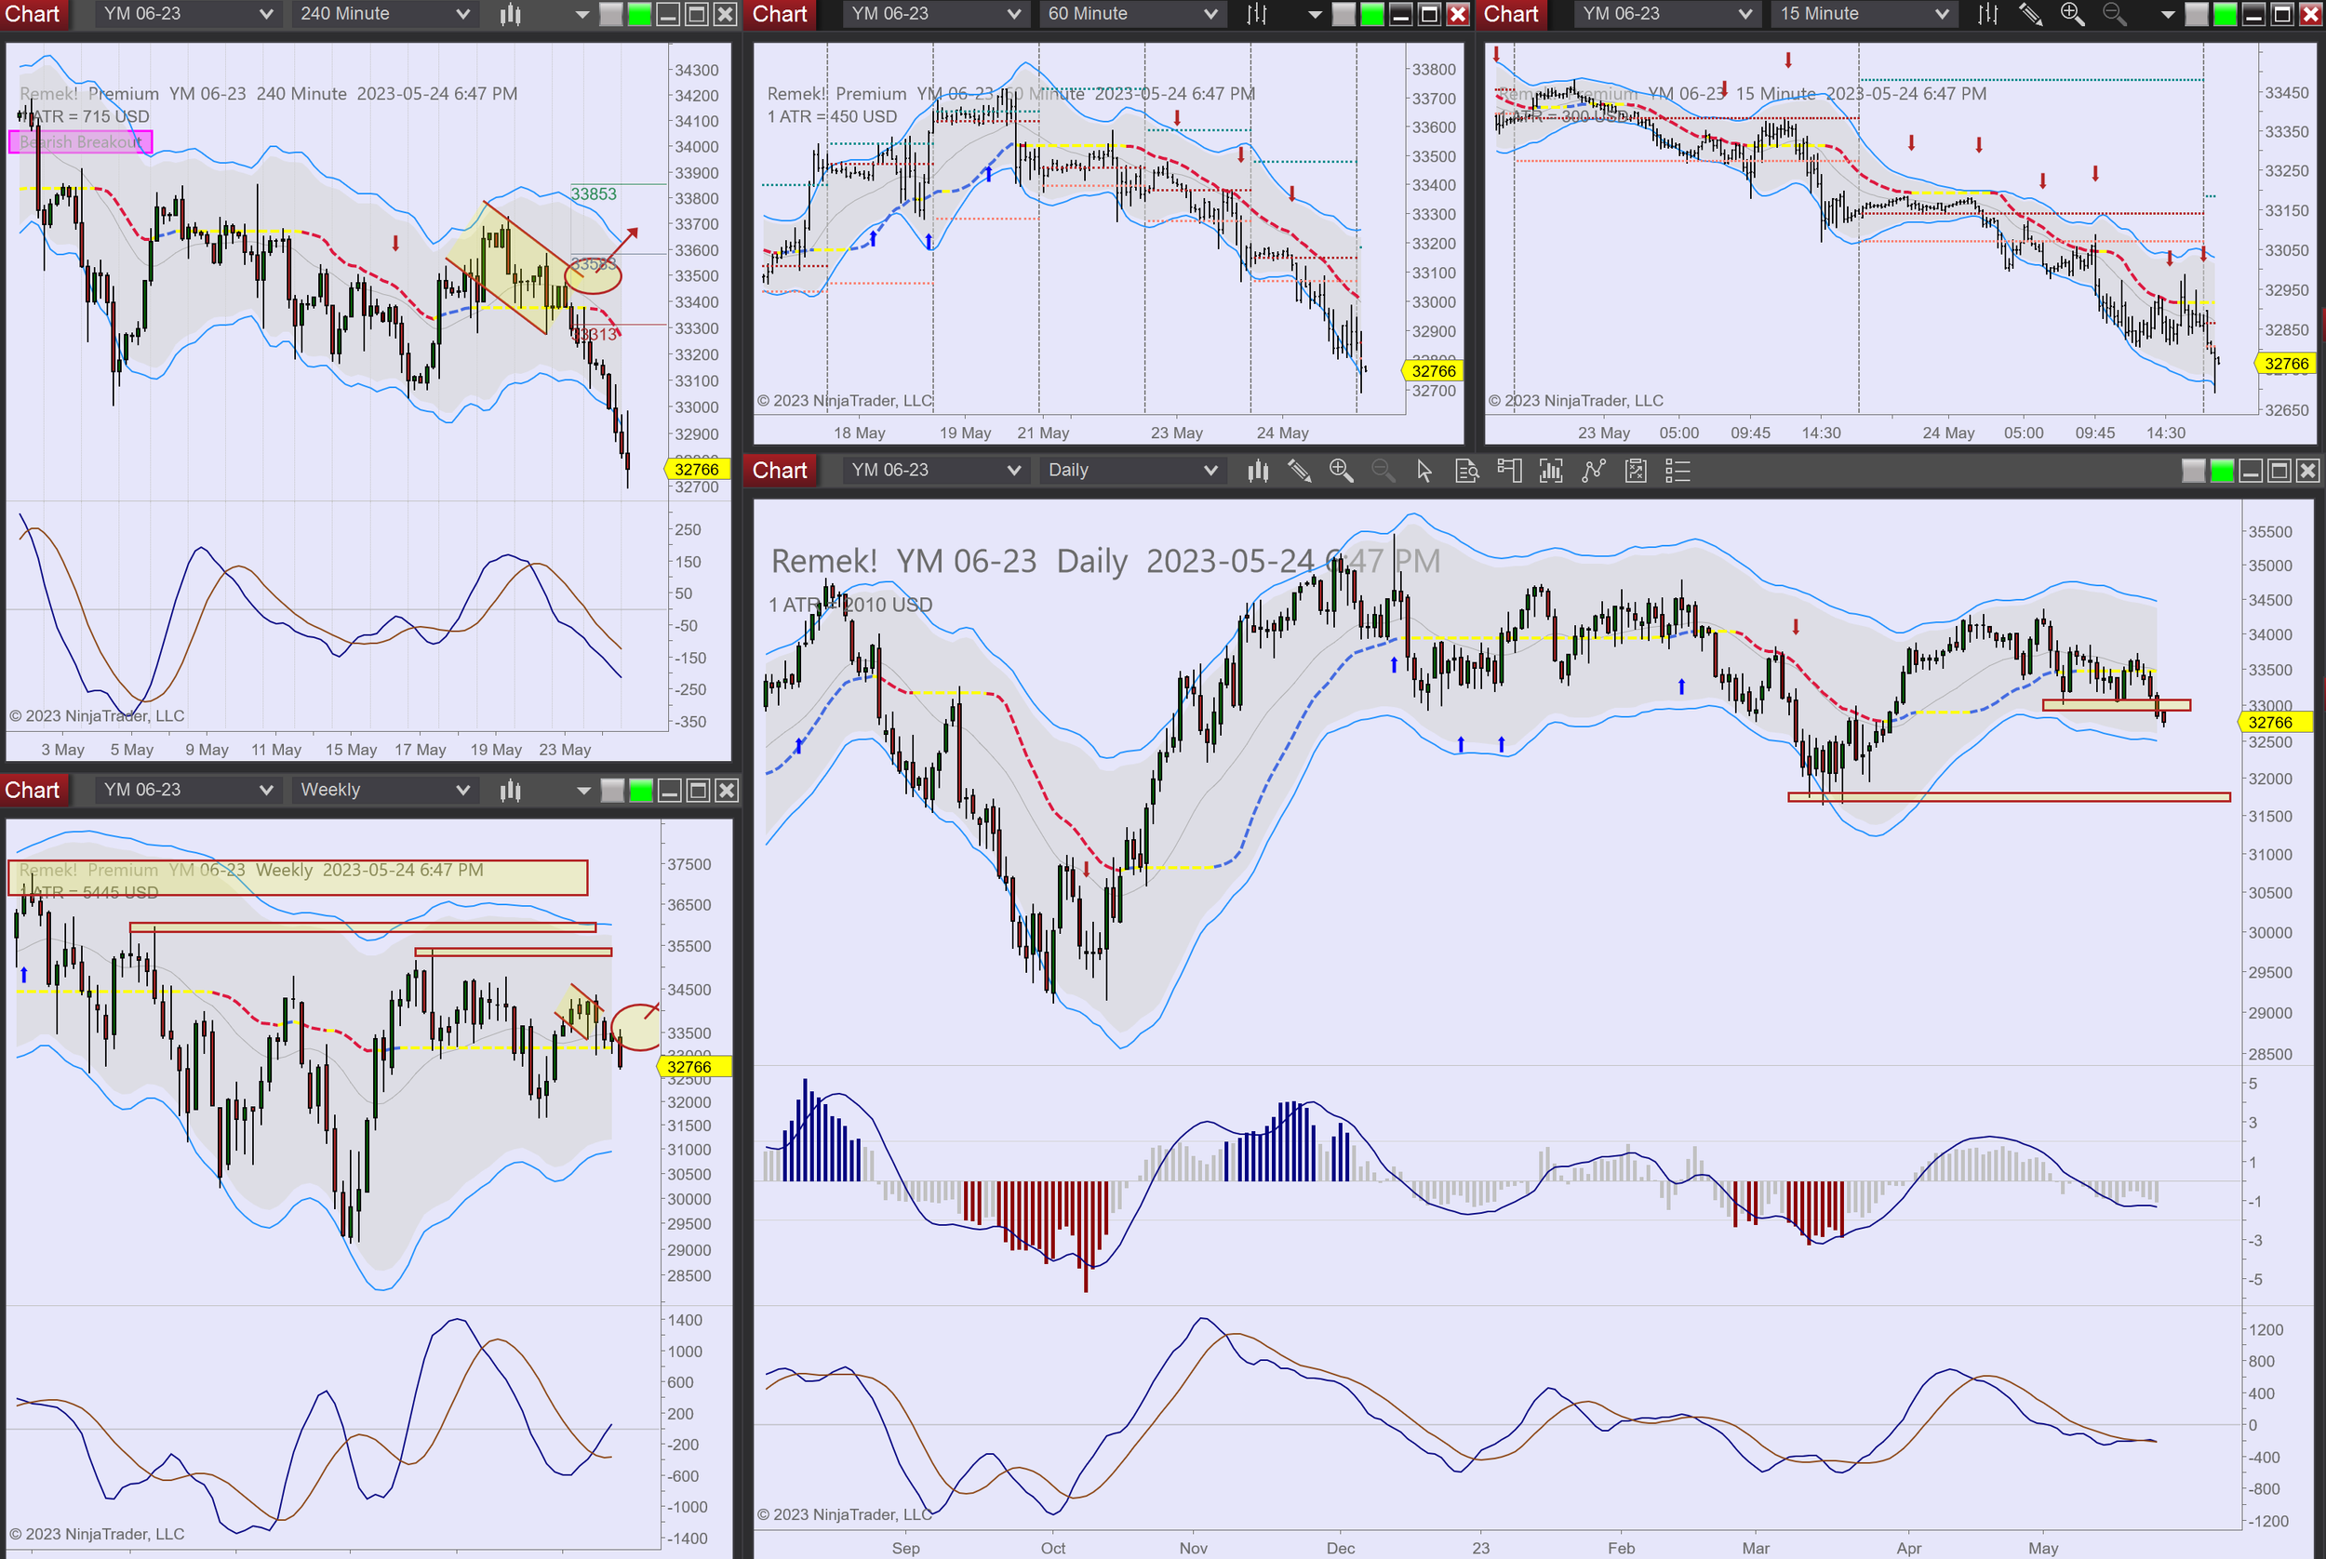Click Zoom In magnifier on Daily chart
The image size is (2326, 1559).
(1341, 471)
